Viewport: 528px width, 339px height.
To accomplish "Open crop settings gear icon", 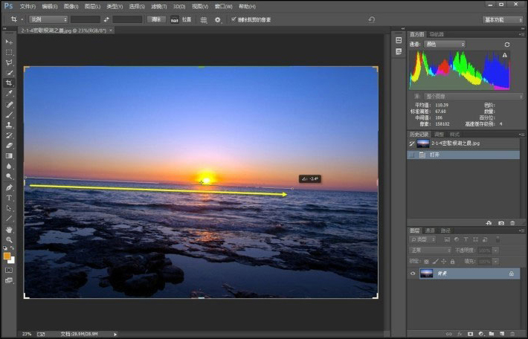I will [x=217, y=19].
